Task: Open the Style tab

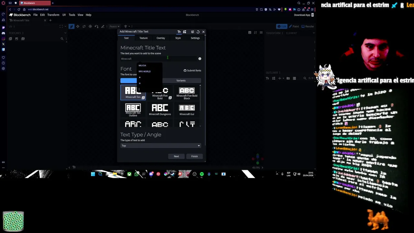Action: click(x=178, y=38)
